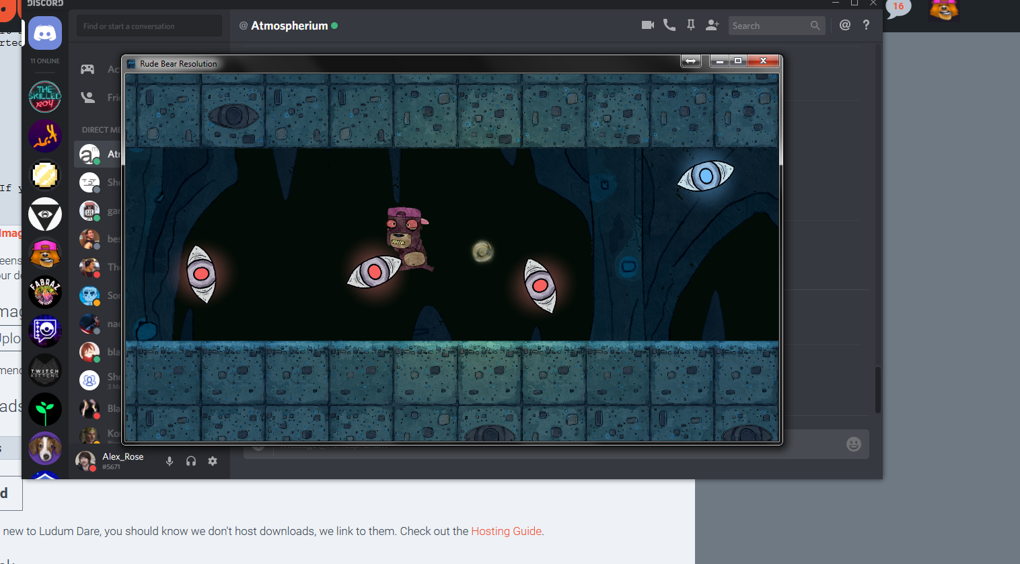
Task: Toggle deafen headphones
Action: [x=191, y=461]
